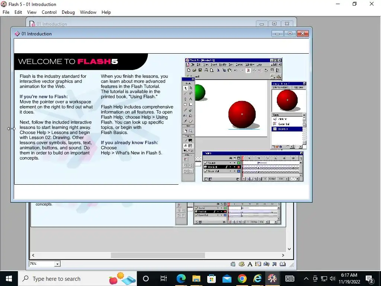Click the green ball on the illustrated stage
Screen dimensions: 381x286
point(200,92)
